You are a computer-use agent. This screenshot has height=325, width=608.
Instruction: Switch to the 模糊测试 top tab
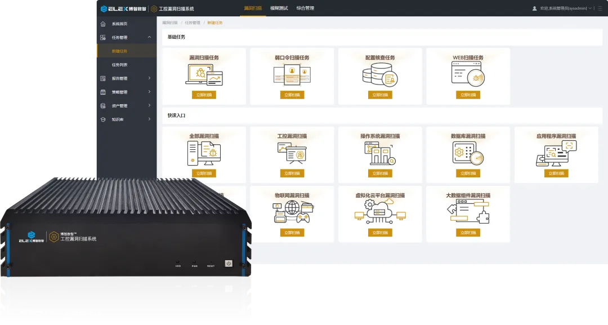tap(279, 8)
